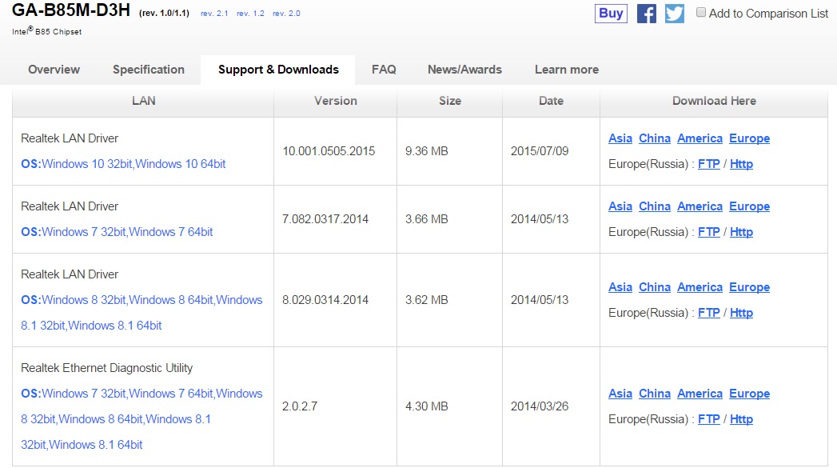Switch to revision rev. 2.1
This screenshot has width=837, height=468.
click(213, 14)
